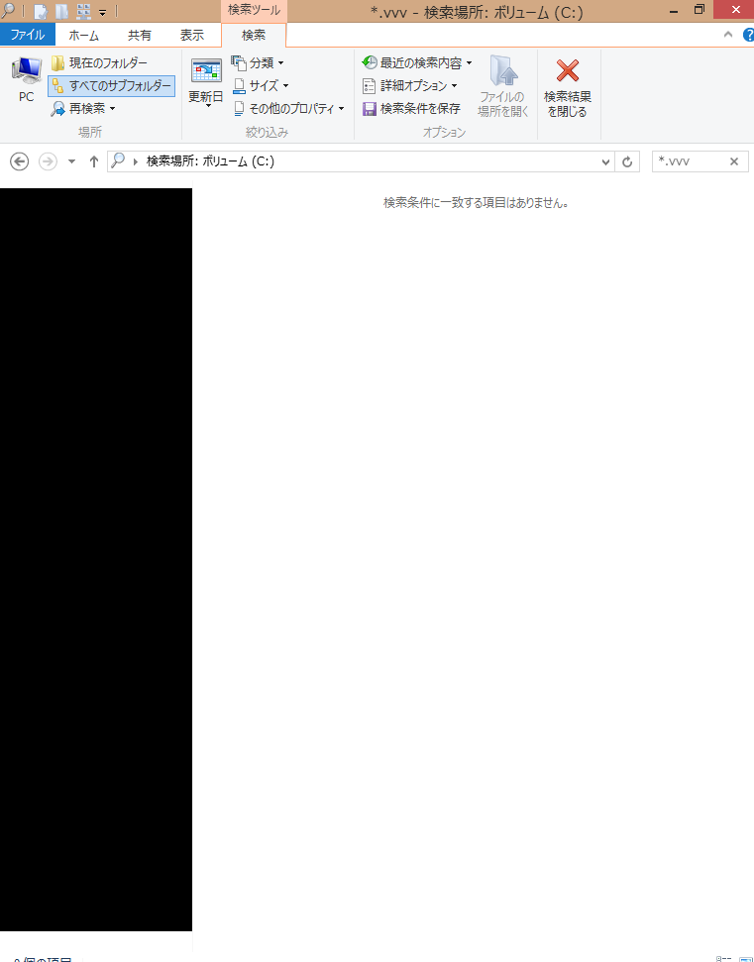
Task: Go up one folder level
Action: pyautogui.click(x=93, y=161)
